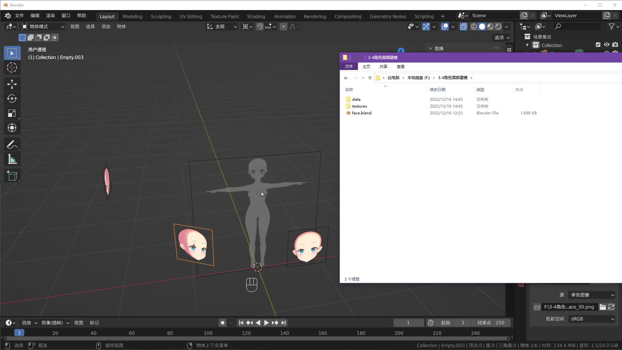The width and height of the screenshot is (622, 350).
Task: Select the Add Cube tool
Action: pyautogui.click(x=12, y=176)
